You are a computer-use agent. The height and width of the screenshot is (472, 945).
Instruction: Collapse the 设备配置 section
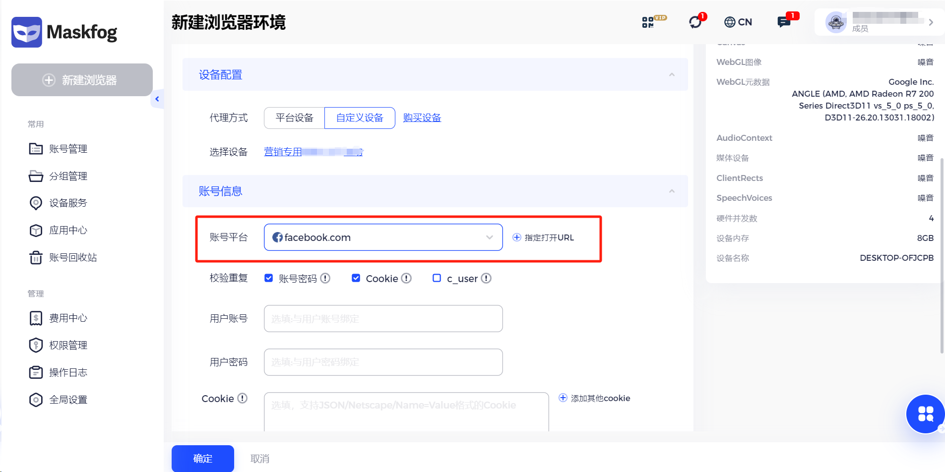(672, 75)
